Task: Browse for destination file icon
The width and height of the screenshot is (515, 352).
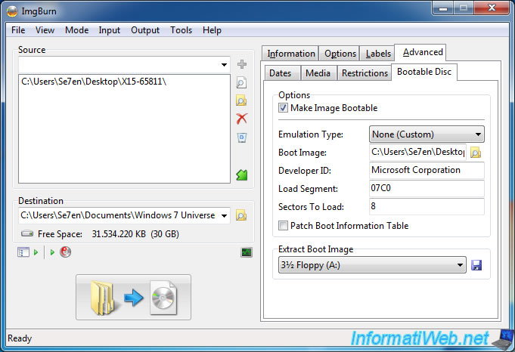Action: [x=241, y=215]
